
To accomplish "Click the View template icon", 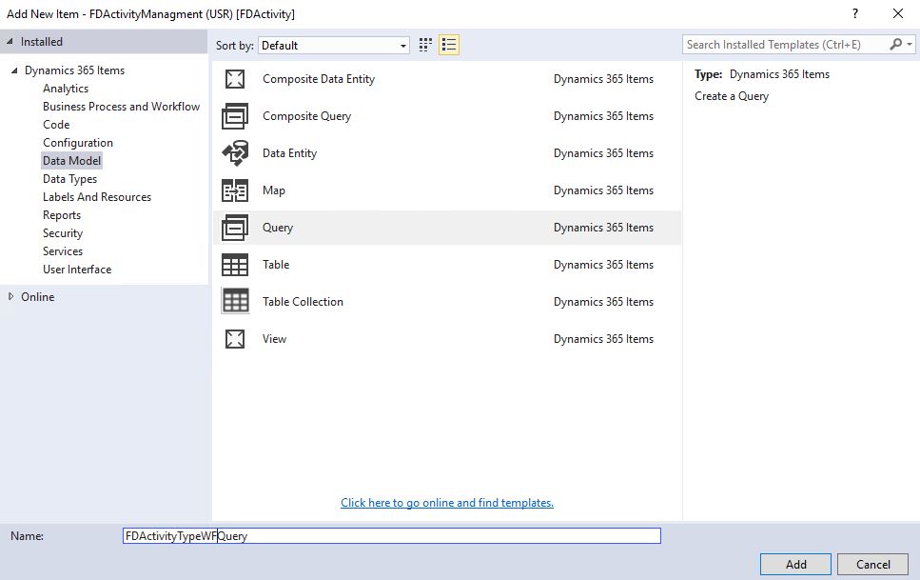I will [235, 338].
